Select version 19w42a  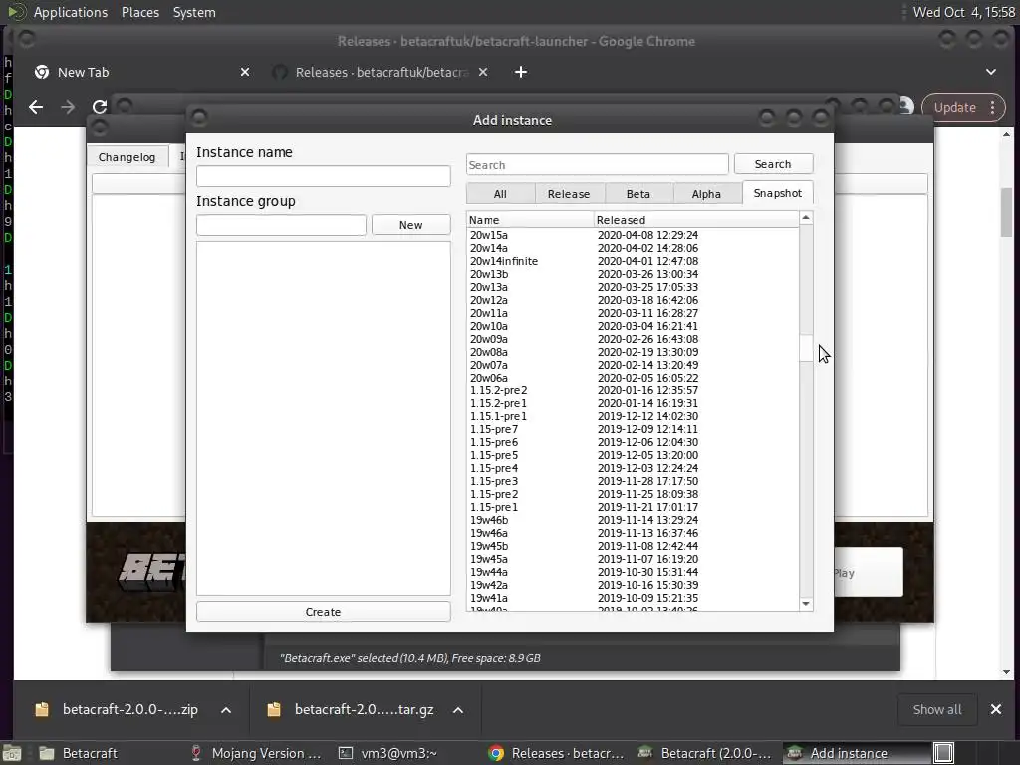coord(633,585)
